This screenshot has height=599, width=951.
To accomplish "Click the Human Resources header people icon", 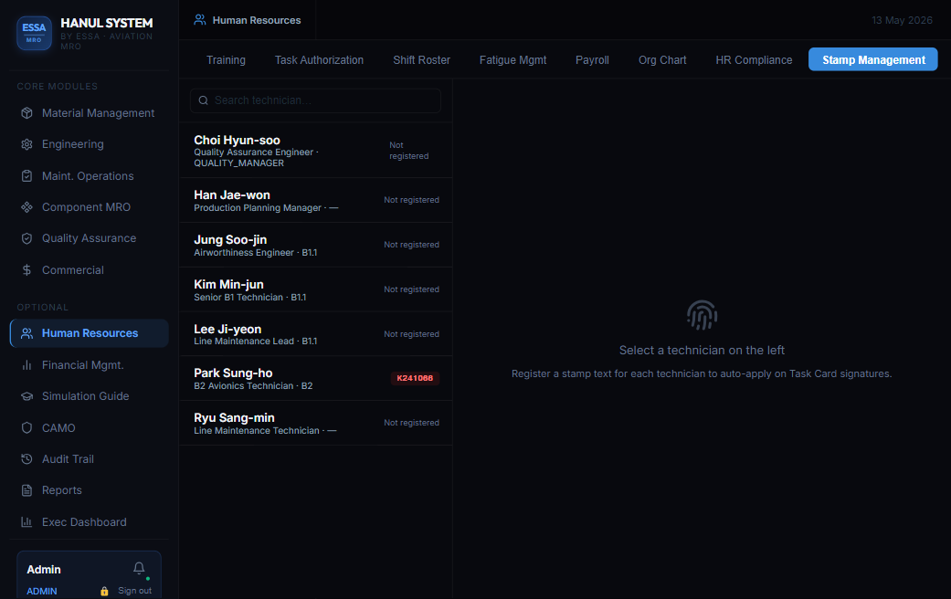I will (199, 20).
